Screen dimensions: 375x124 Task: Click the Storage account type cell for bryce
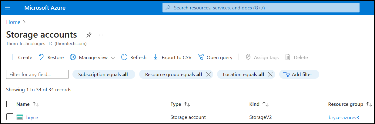(x=188, y=117)
